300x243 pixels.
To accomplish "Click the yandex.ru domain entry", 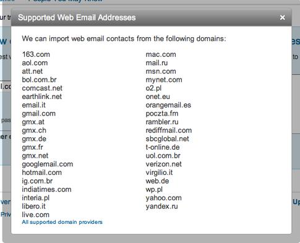I will coord(161,207).
